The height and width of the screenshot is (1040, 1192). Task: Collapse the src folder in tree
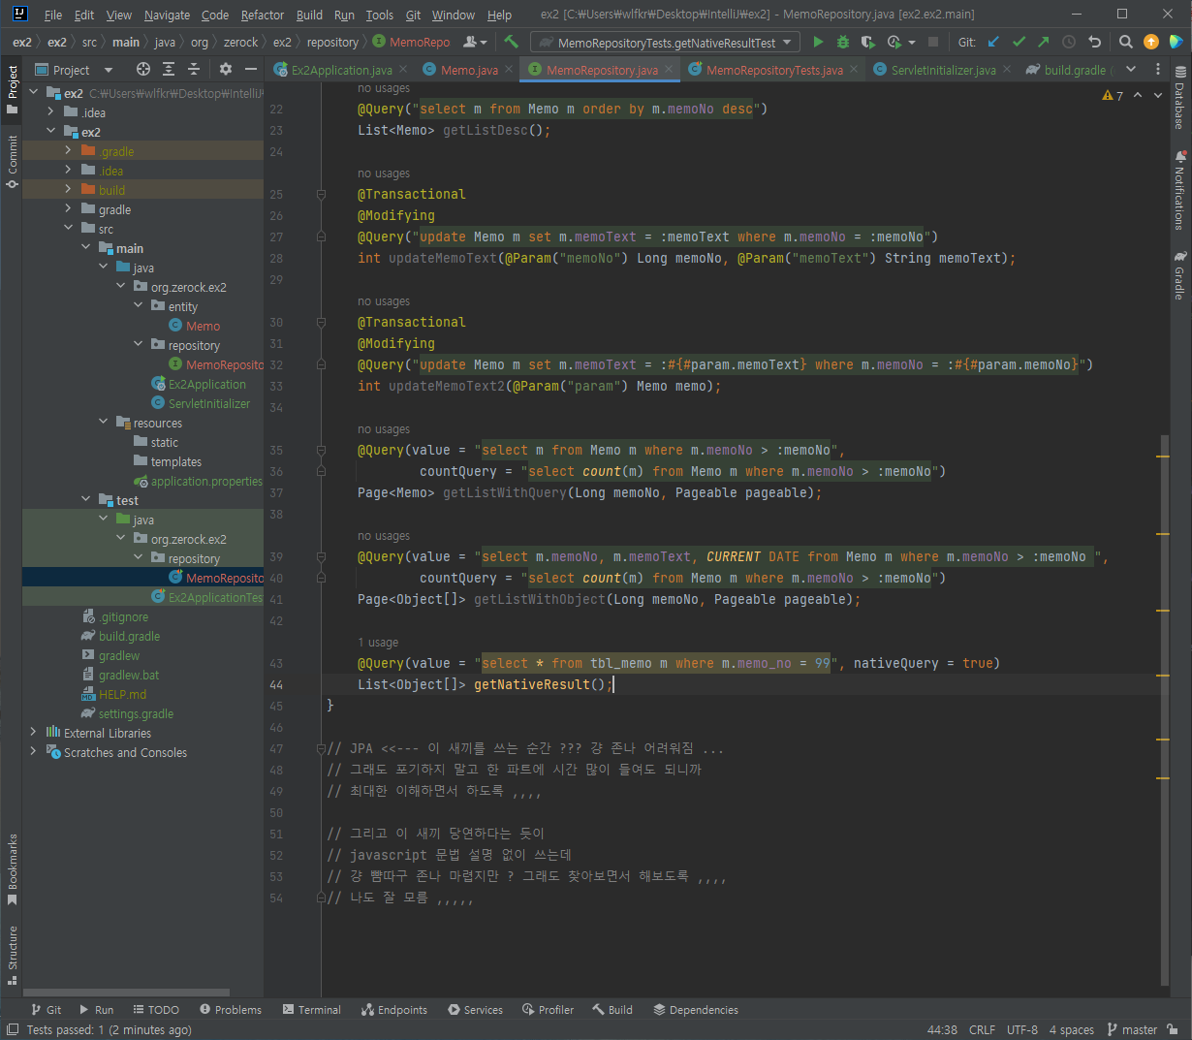pyautogui.click(x=68, y=229)
